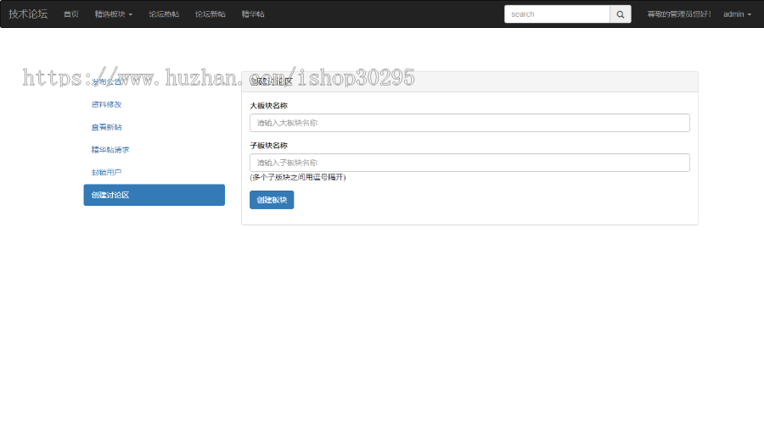The height and width of the screenshot is (432, 764).
Task: Go to 首页 in navbar
Action: (71, 14)
